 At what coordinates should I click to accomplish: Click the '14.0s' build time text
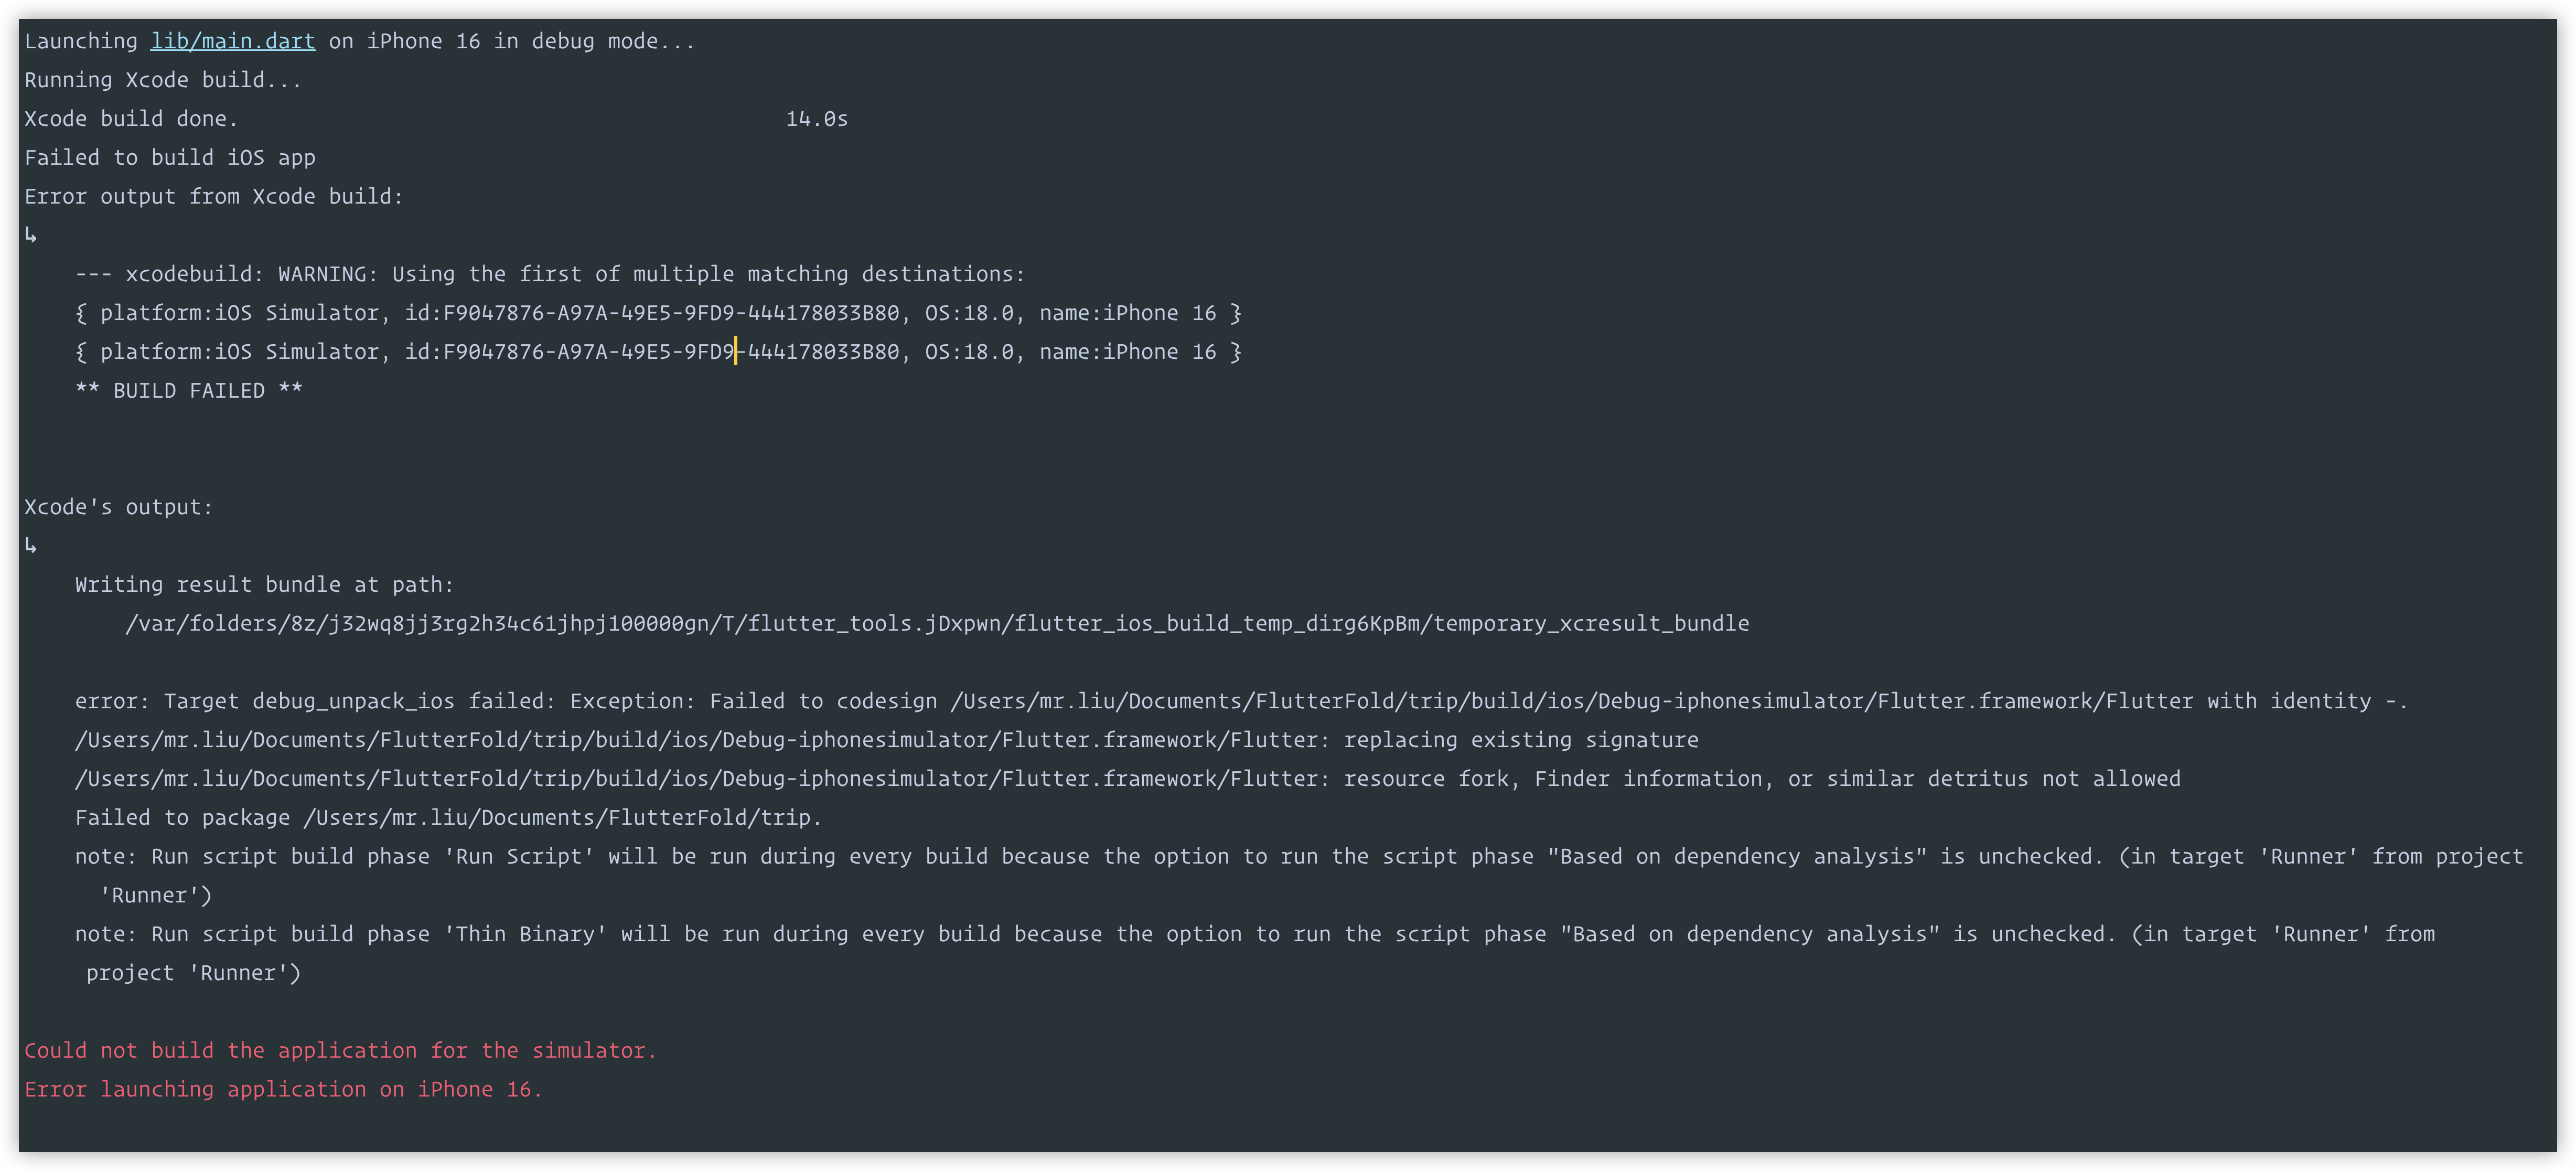816,119
